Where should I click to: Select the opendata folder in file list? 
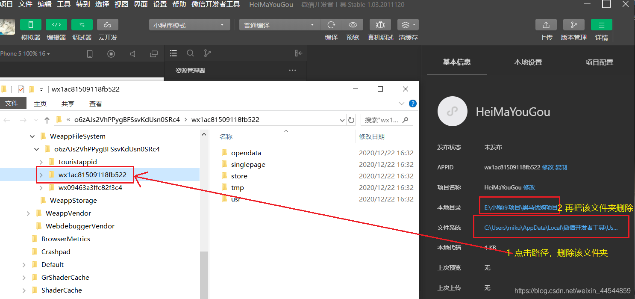pyautogui.click(x=246, y=153)
